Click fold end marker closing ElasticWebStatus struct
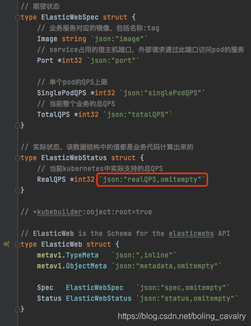Screen dimensions: 251x326 pyautogui.click(x=17, y=190)
